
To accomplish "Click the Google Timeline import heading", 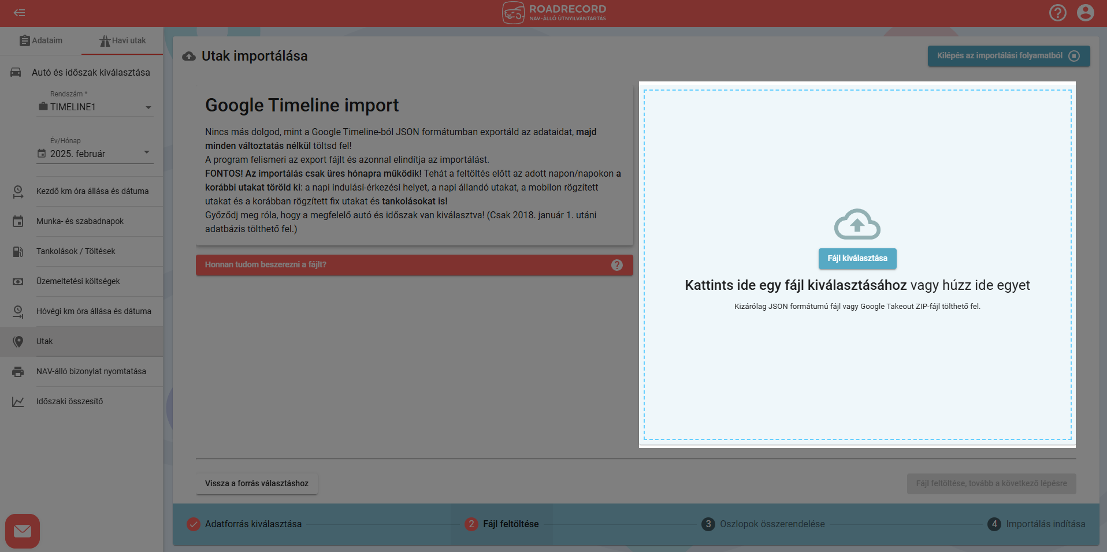I will pyautogui.click(x=302, y=106).
